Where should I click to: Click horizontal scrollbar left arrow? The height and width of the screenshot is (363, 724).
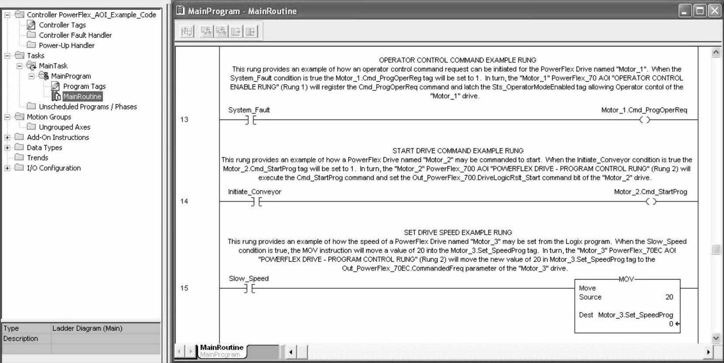291,352
